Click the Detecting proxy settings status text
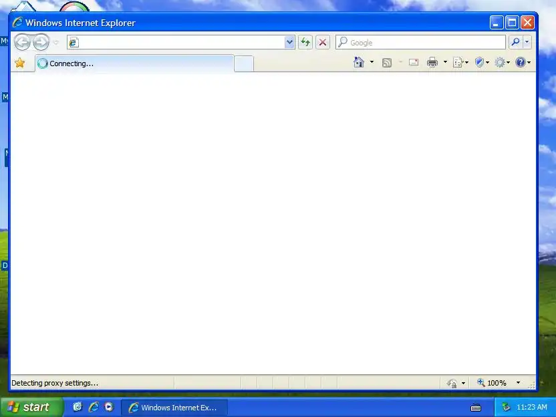The height and width of the screenshot is (417, 556). pos(55,383)
